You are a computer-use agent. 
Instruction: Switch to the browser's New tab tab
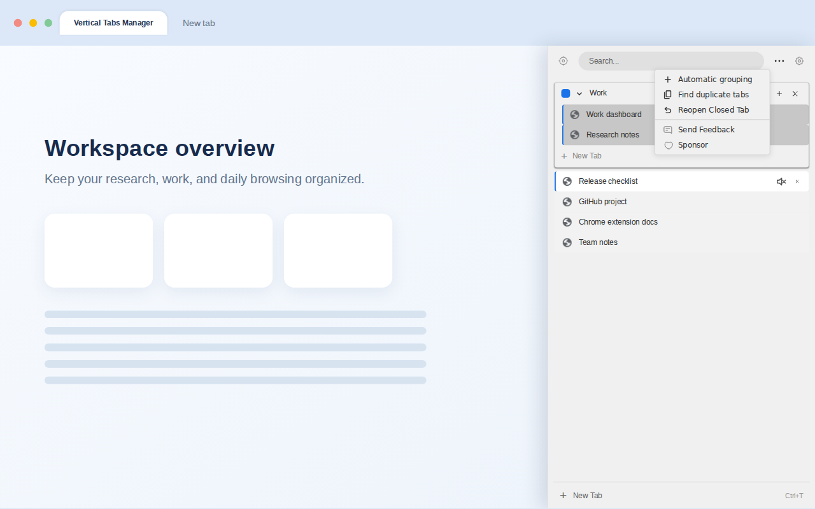[199, 23]
